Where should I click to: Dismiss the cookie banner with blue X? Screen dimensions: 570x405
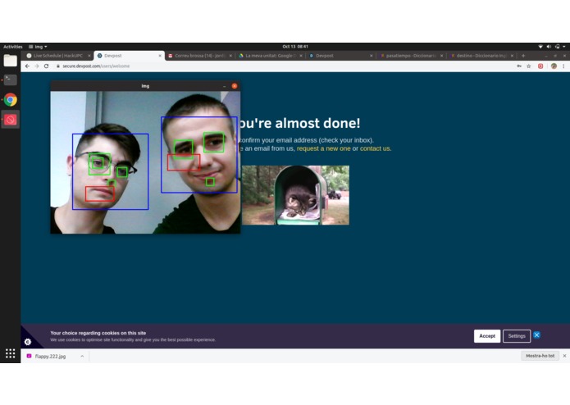point(536,334)
